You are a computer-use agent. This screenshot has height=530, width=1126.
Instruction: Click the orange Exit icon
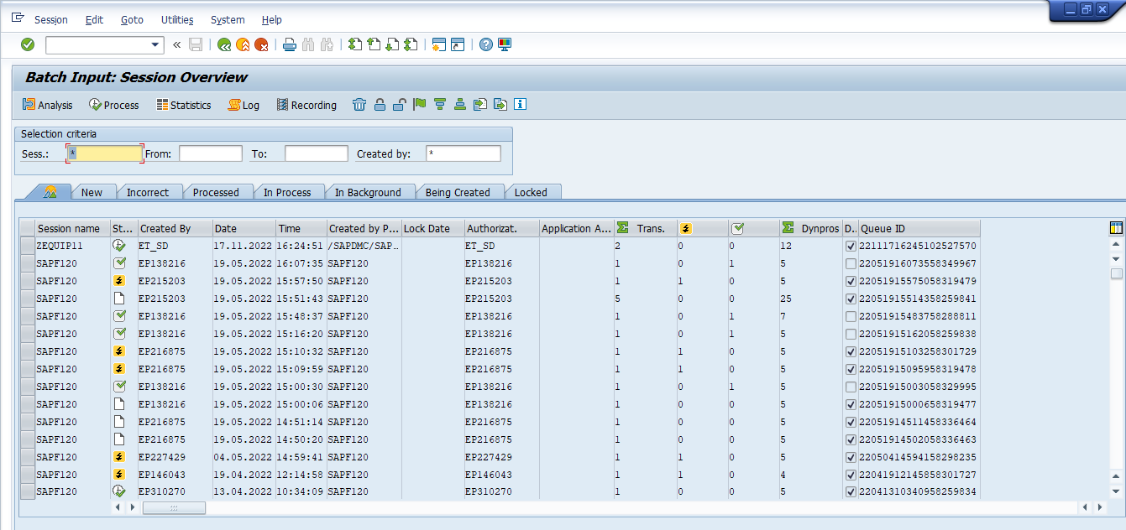pos(243,44)
